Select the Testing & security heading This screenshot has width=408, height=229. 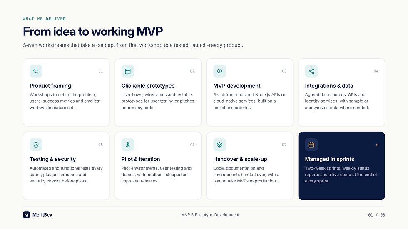point(52,159)
